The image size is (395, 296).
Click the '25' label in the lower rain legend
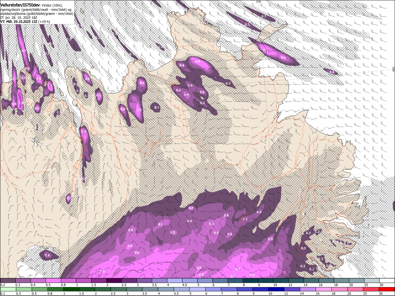coord(365,294)
